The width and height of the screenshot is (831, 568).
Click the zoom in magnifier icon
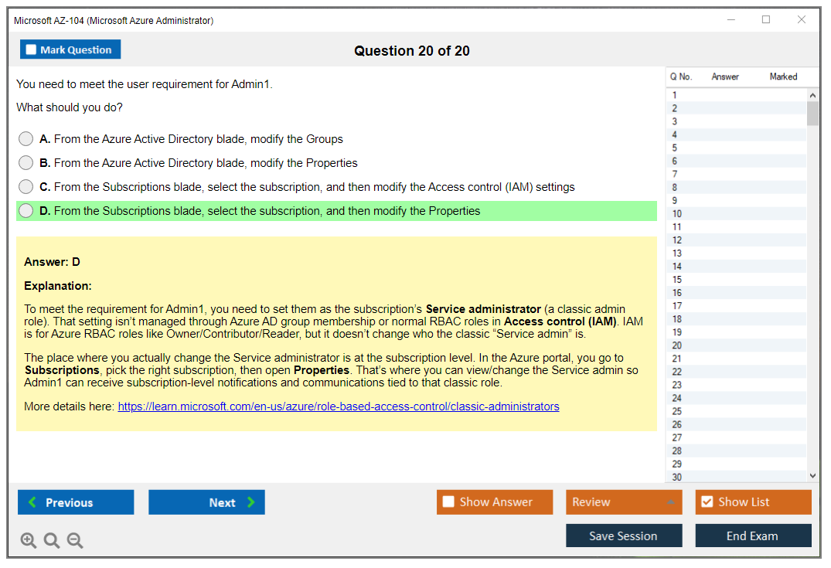click(x=29, y=540)
